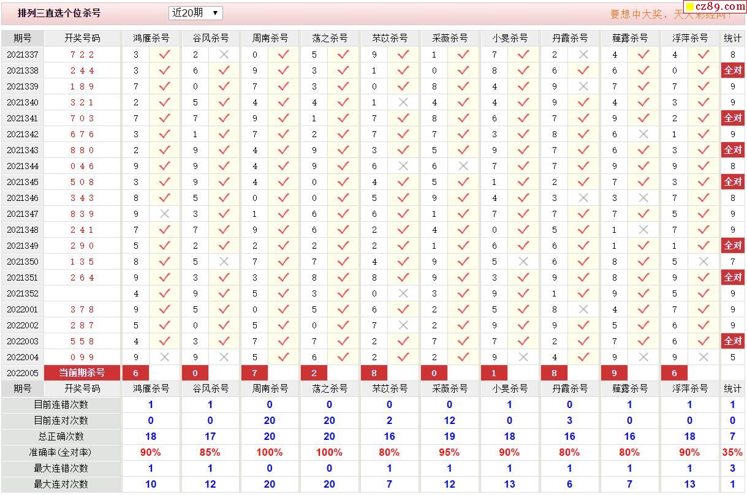Click the 100% accuracy under 周南杀号
The width and height of the screenshot is (747, 495).
270,453
